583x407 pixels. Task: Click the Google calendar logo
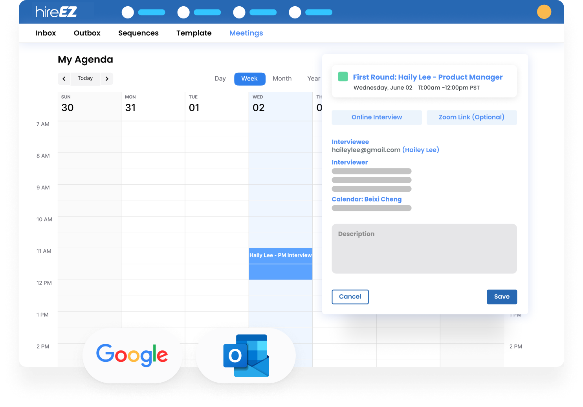click(132, 355)
